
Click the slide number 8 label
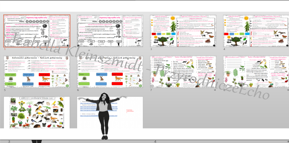[x=224, y=90]
